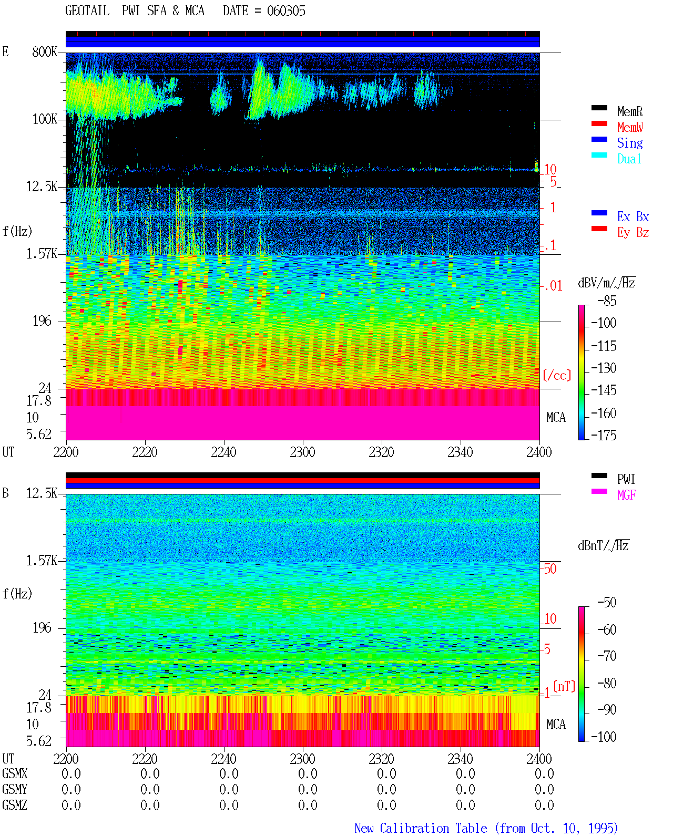Click the Ey Bz legend label
This screenshot has width=673, height=837.
click(x=633, y=232)
